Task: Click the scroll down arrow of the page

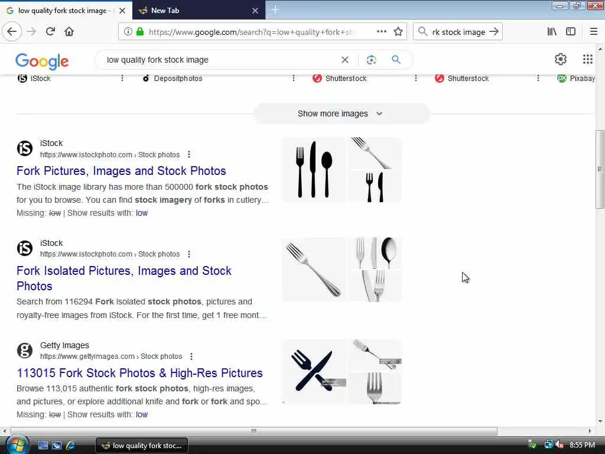Action: click(x=600, y=421)
